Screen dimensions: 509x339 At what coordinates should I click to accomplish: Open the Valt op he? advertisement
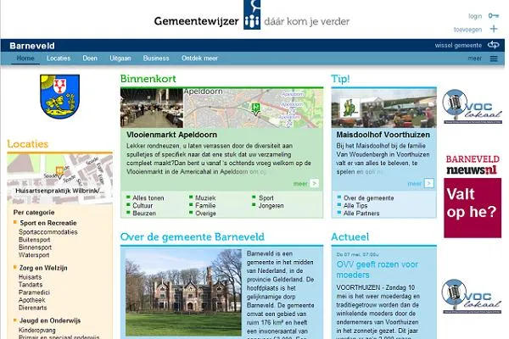[473, 208]
